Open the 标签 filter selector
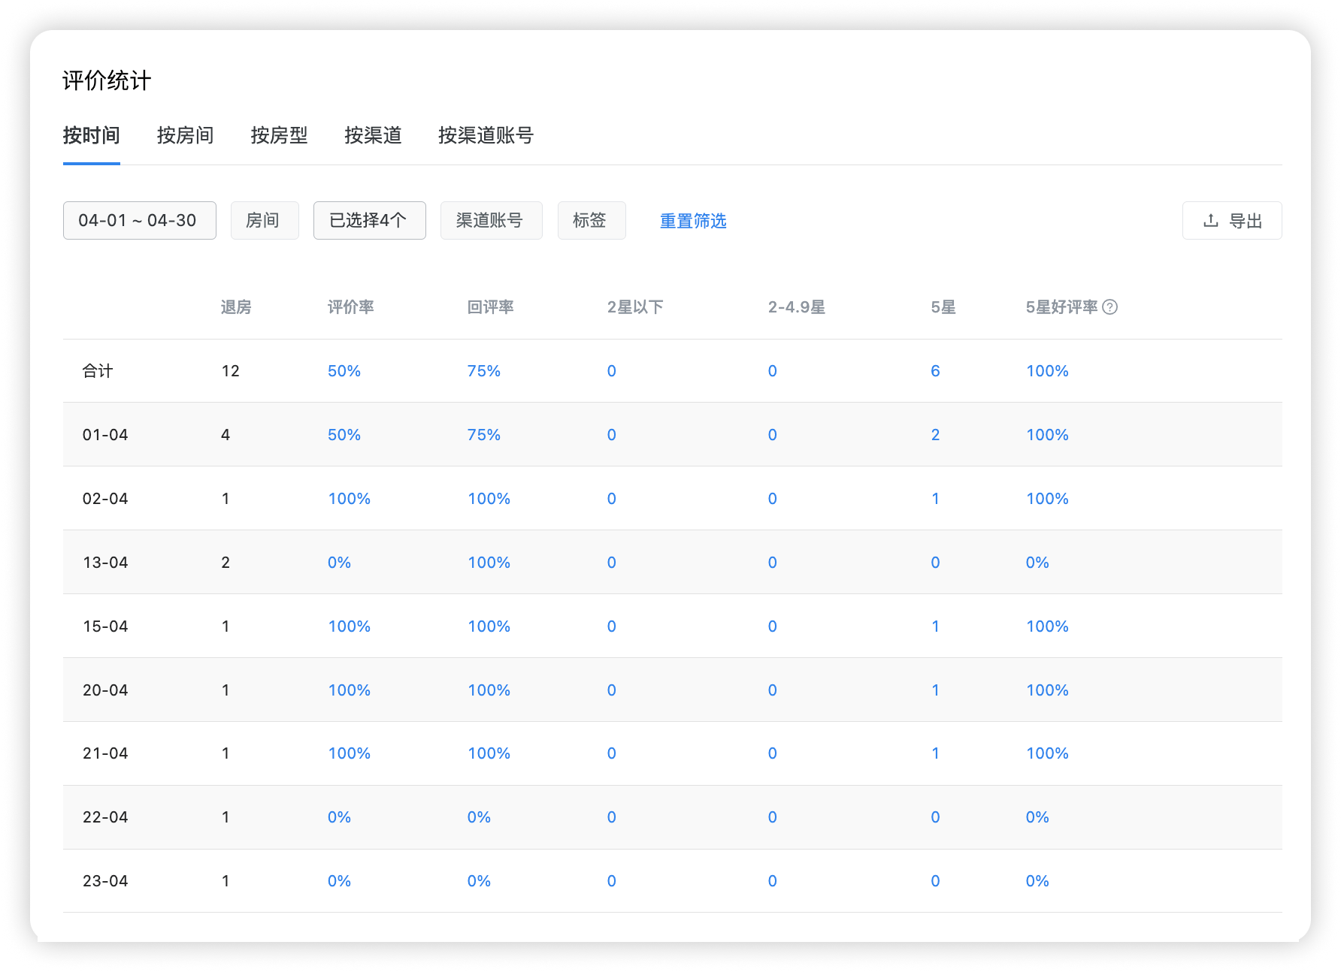Viewport: 1341px width, 972px height. (x=591, y=220)
